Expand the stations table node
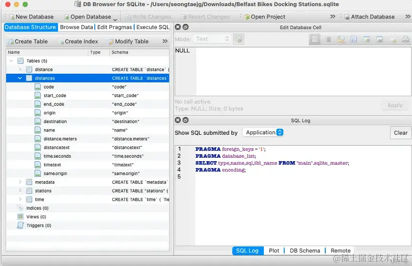Screen dimensions: 412x266 point(20,191)
